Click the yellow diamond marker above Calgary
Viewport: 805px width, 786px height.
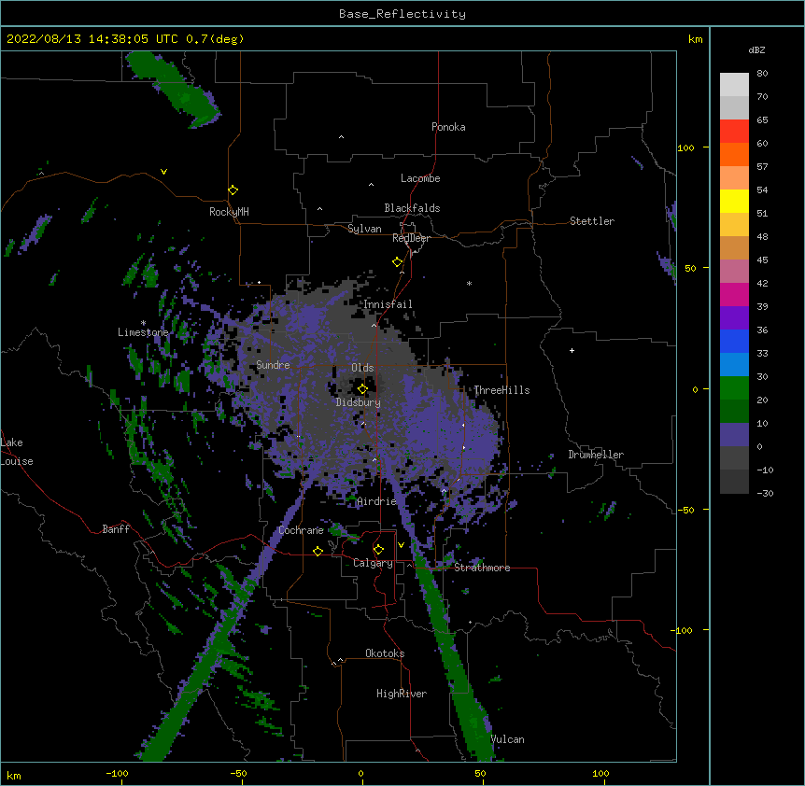click(378, 550)
